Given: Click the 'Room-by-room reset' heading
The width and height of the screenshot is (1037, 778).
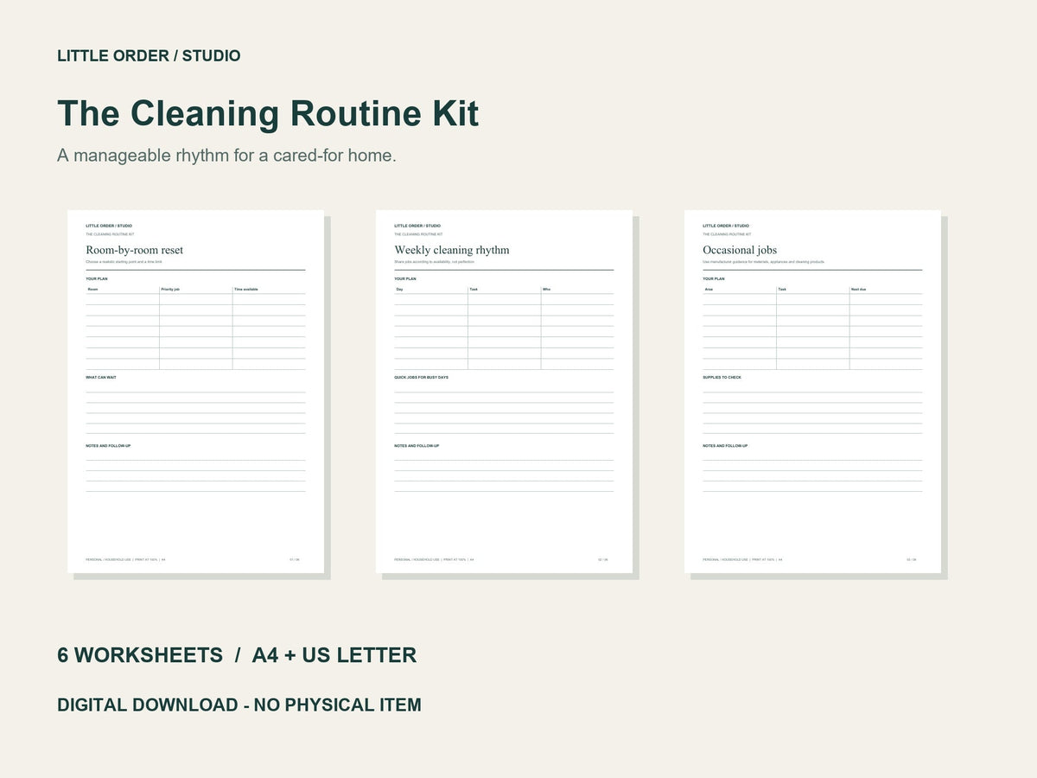Looking at the screenshot, I should tap(135, 250).
